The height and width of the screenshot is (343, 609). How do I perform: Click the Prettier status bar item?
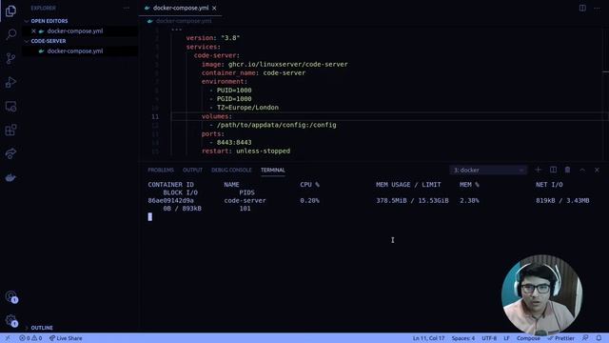point(560,338)
